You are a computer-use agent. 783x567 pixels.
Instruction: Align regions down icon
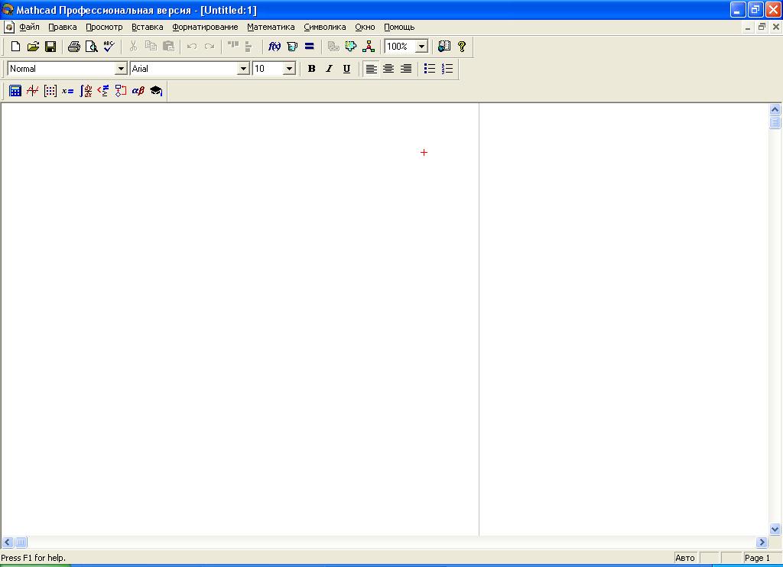coord(249,47)
